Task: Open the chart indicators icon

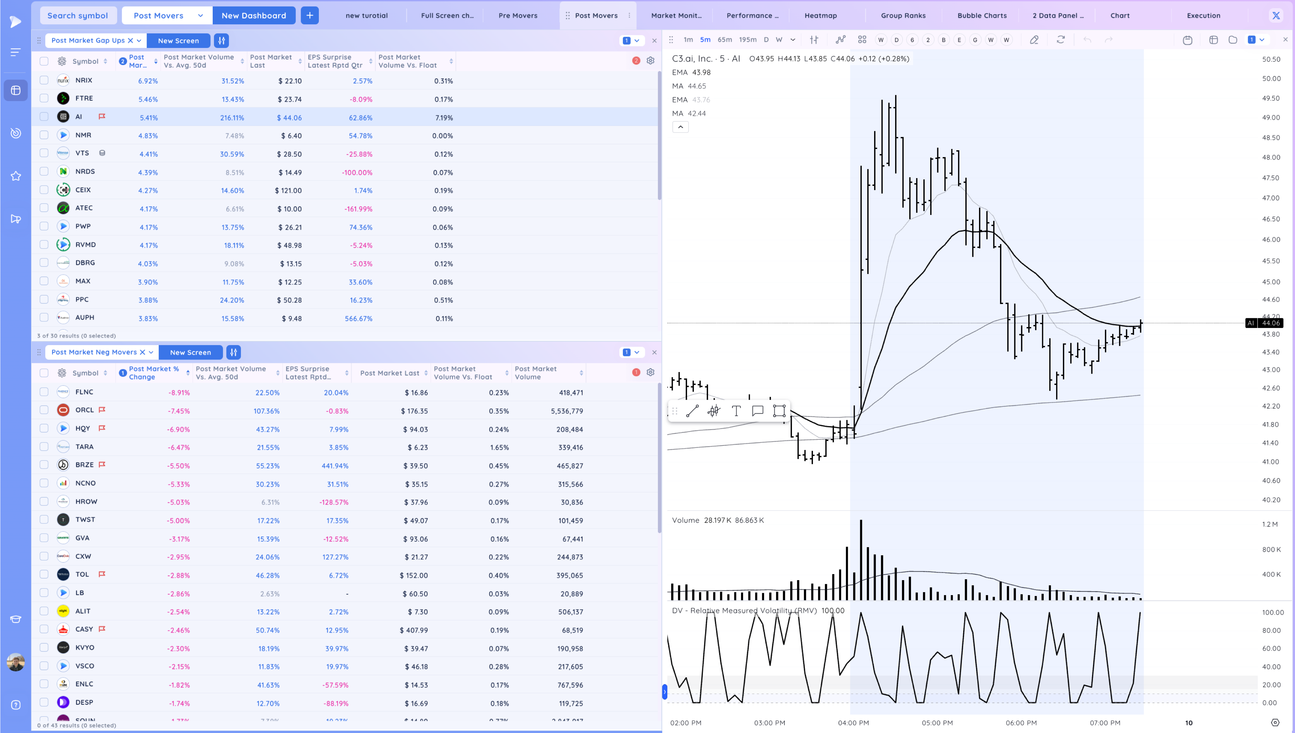Action: point(840,40)
